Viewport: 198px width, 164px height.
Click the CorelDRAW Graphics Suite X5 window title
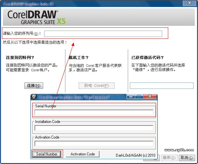point(28,4)
